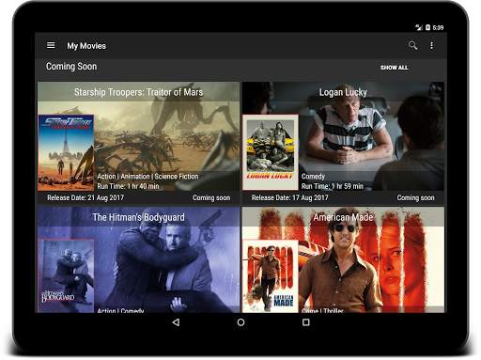Tap the Android back button
The width and height of the screenshot is (481, 360).
tap(176, 322)
